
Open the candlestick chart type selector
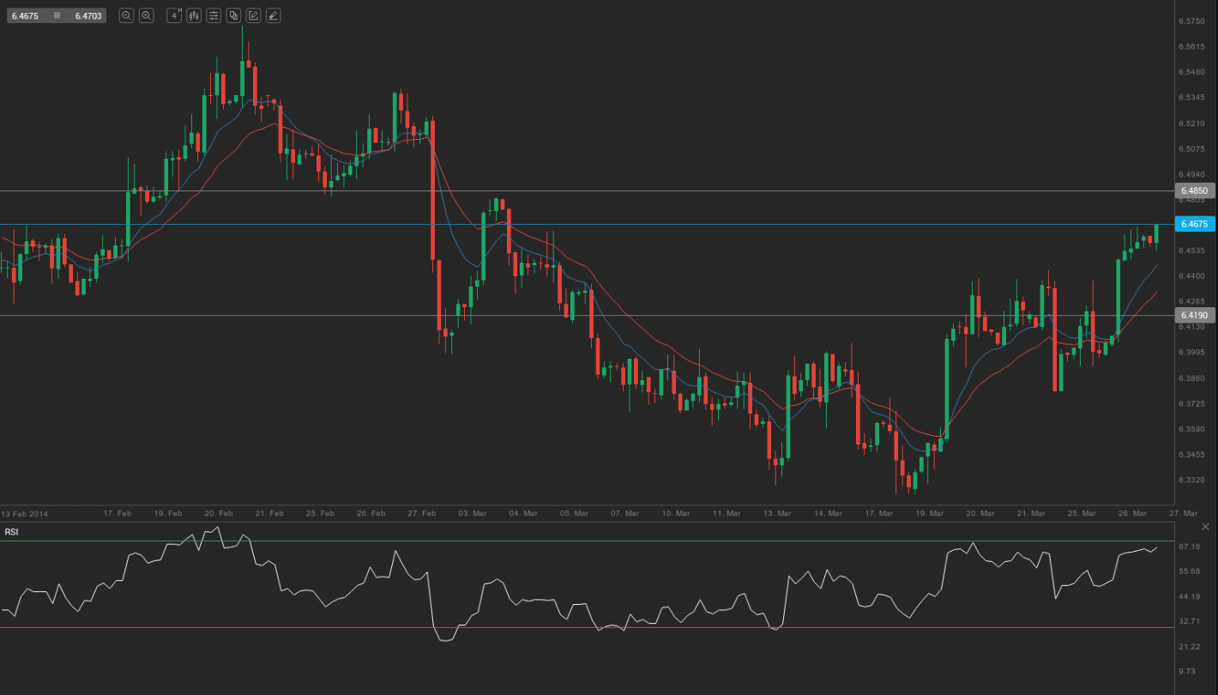tap(194, 15)
